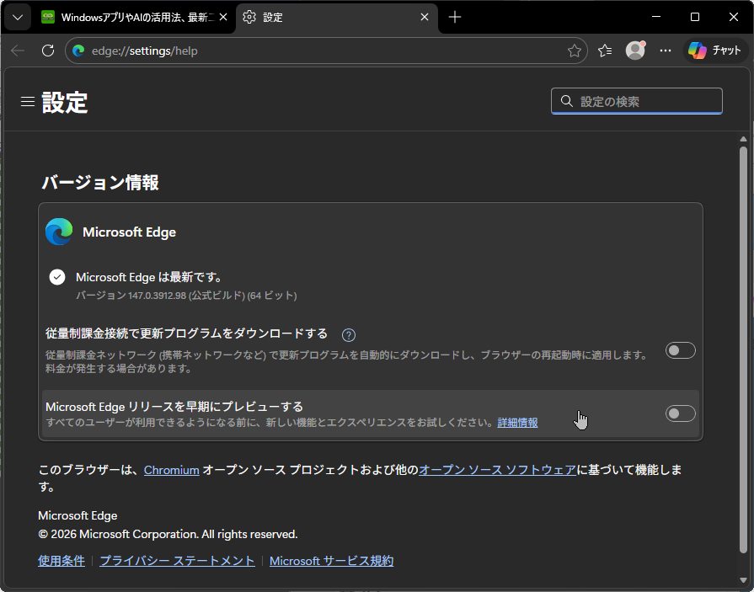Close the Windowsアプリ tab
This screenshot has width=754, height=592.
click(223, 18)
